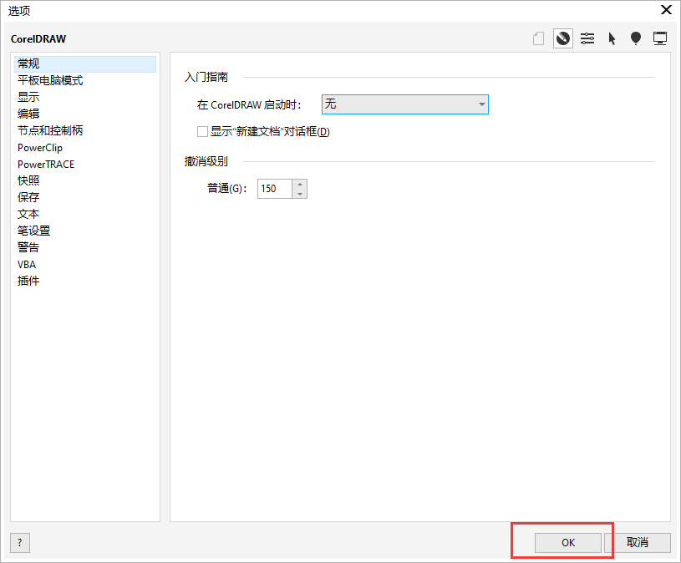Click the help question mark button
Image resolution: width=681 pixels, height=563 pixels.
(x=20, y=543)
